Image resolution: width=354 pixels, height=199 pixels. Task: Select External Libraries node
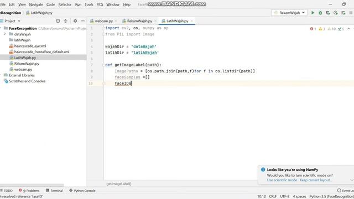[x=22, y=75]
